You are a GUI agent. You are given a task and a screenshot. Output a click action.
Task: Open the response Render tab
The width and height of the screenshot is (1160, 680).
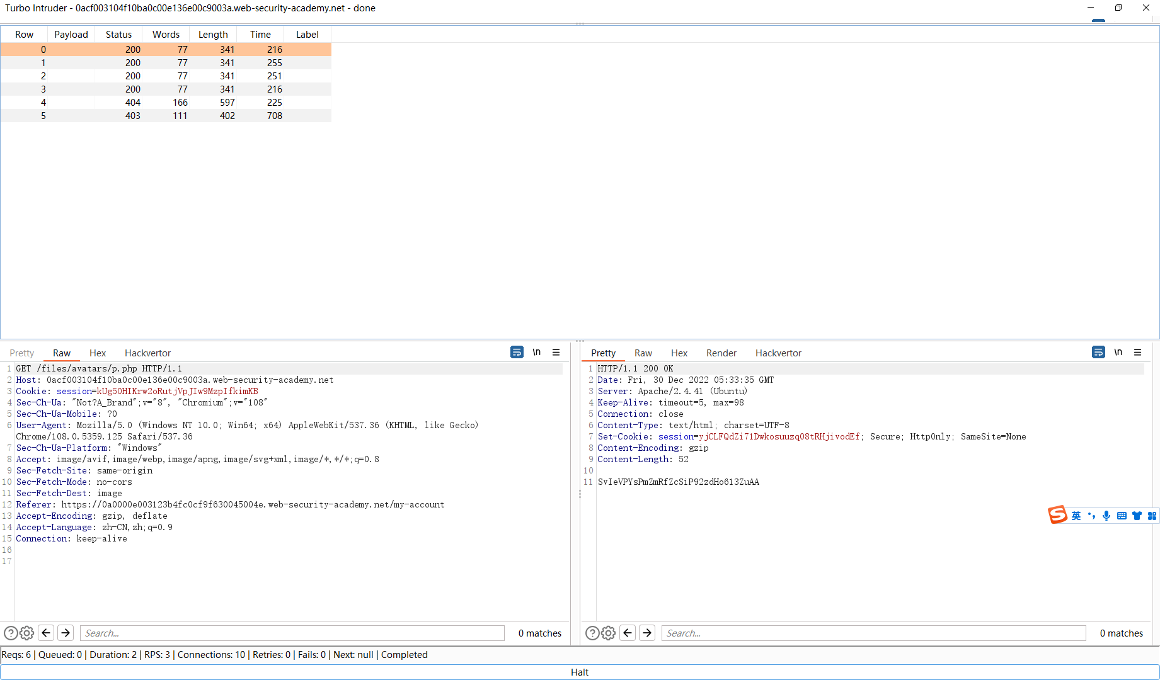[721, 353]
